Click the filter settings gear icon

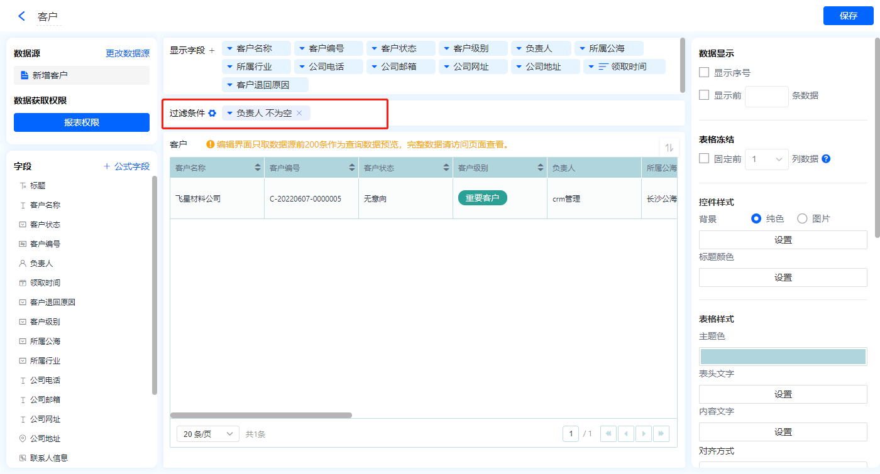click(x=212, y=113)
